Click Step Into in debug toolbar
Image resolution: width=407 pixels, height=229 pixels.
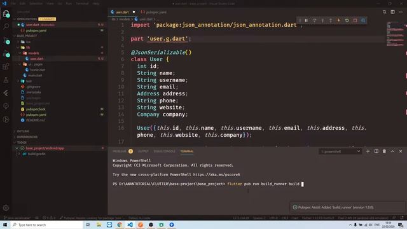322,20
